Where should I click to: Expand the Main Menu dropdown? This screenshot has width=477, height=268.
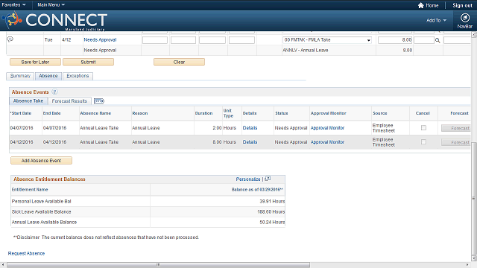pyautogui.click(x=51, y=5)
